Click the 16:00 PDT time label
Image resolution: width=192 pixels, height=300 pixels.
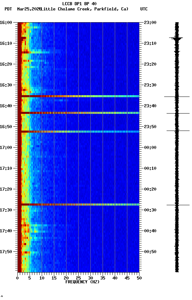click(6, 23)
